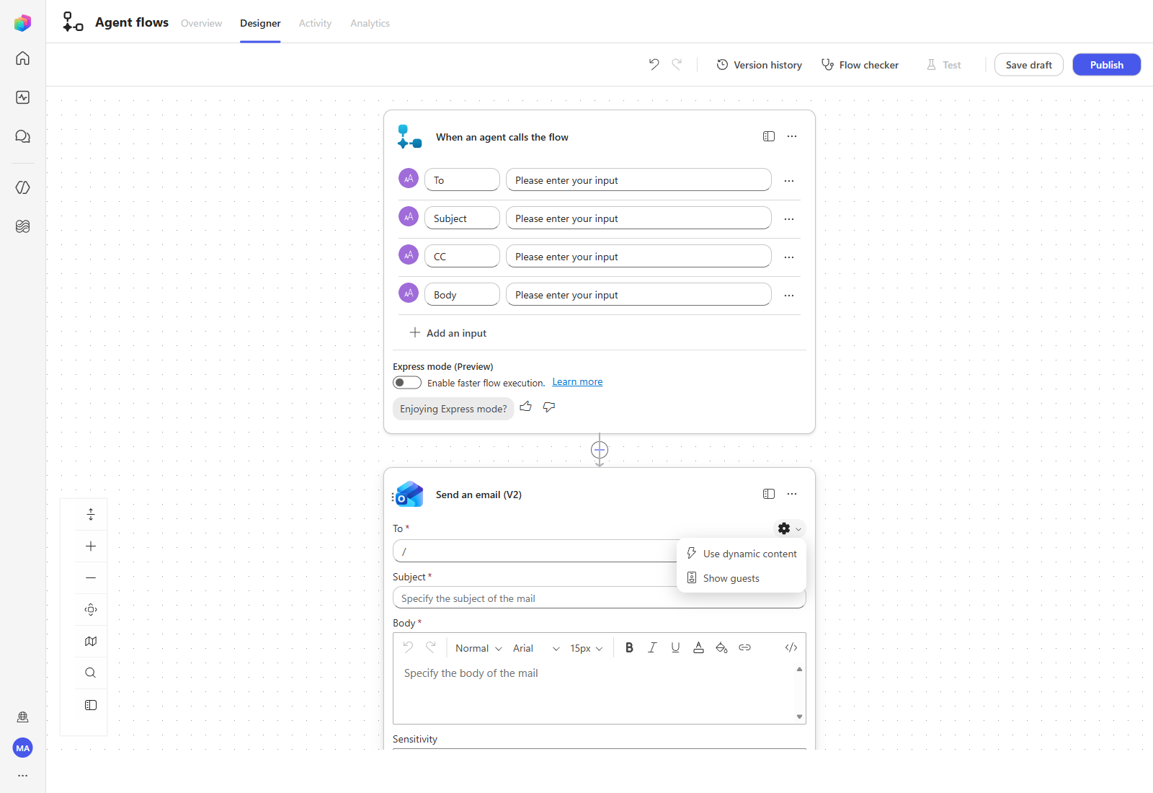Click Add an input
This screenshot has height=793, width=1153.
(x=448, y=332)
